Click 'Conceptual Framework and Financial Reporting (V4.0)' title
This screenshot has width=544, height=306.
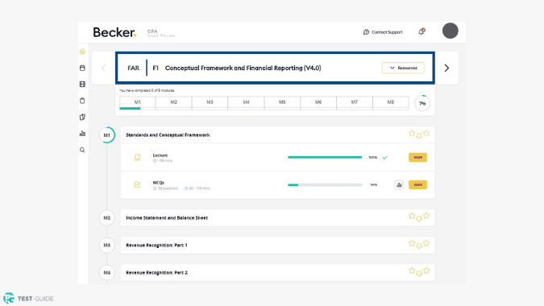[x=243, y=68]
